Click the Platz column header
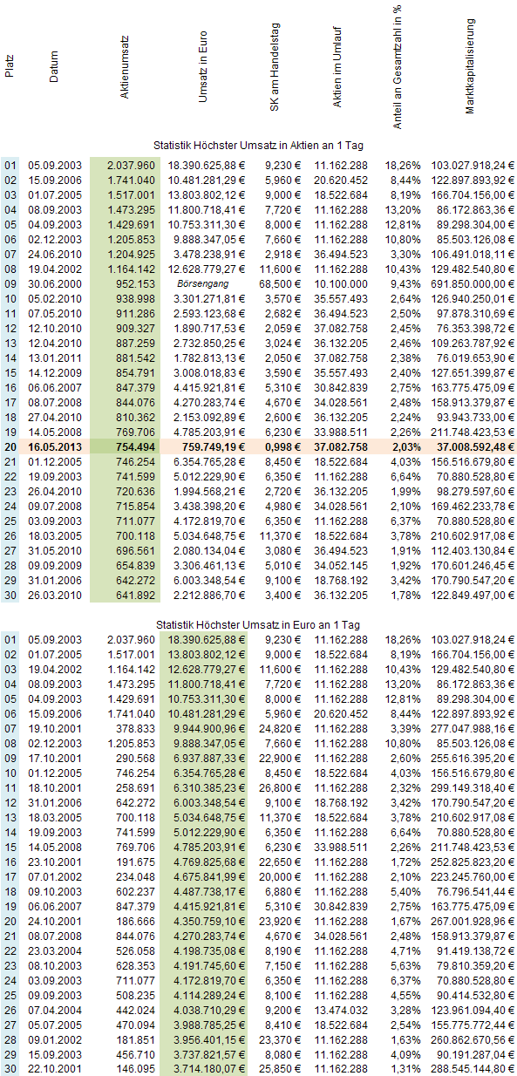 point(10,66)
